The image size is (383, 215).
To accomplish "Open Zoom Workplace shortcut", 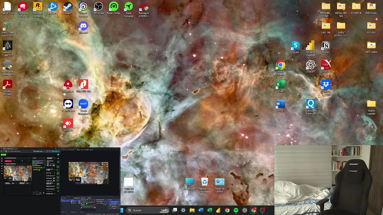I will (x=83, y=107).
